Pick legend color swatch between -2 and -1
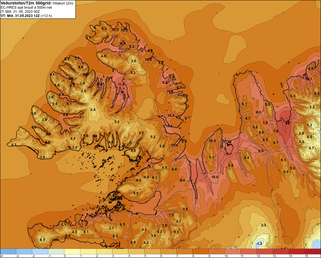This screenshot has height=258, width=321. (x=40, y=252)
